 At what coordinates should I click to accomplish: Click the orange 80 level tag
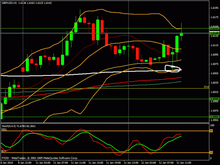[211, 131]
